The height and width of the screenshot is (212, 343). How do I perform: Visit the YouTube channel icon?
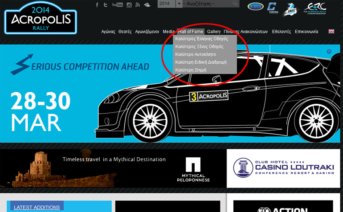[x=117, y=5]
